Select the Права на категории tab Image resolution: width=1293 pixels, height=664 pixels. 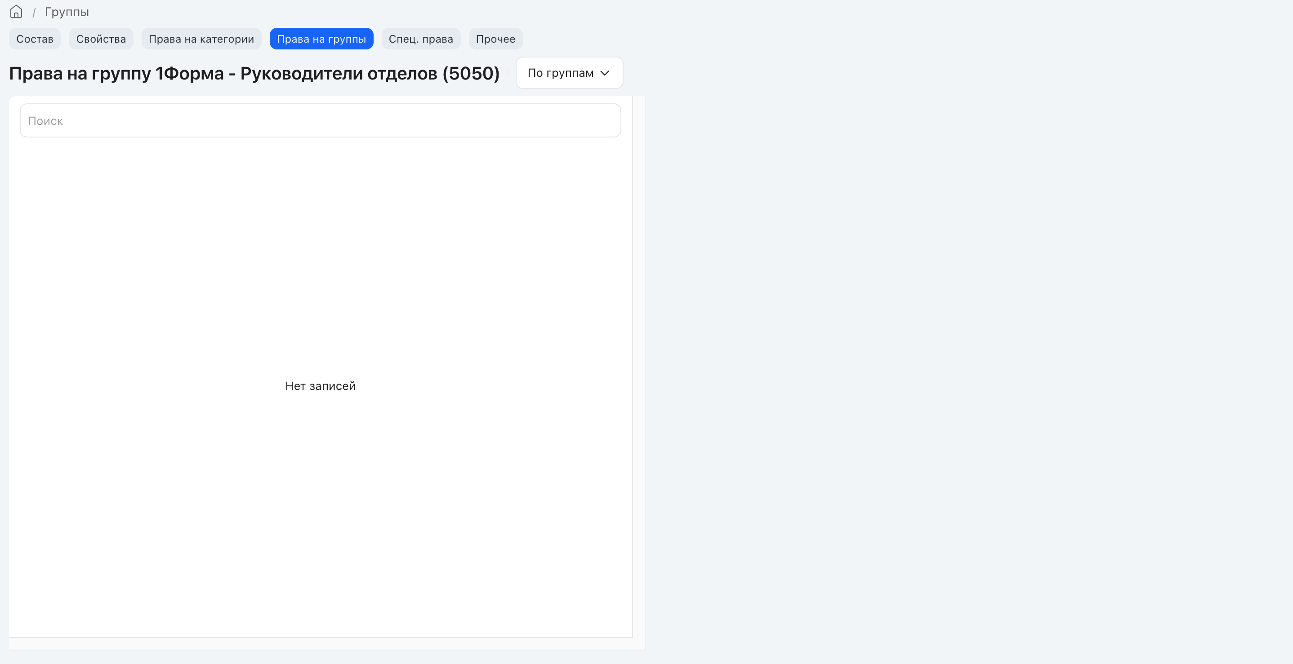[x=201, y=39]
